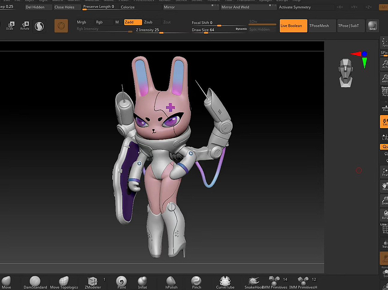The height and width of the screenshot is (290, 388).
Task: Click the Zoom3D navigation icon
Action: [384, 201]
